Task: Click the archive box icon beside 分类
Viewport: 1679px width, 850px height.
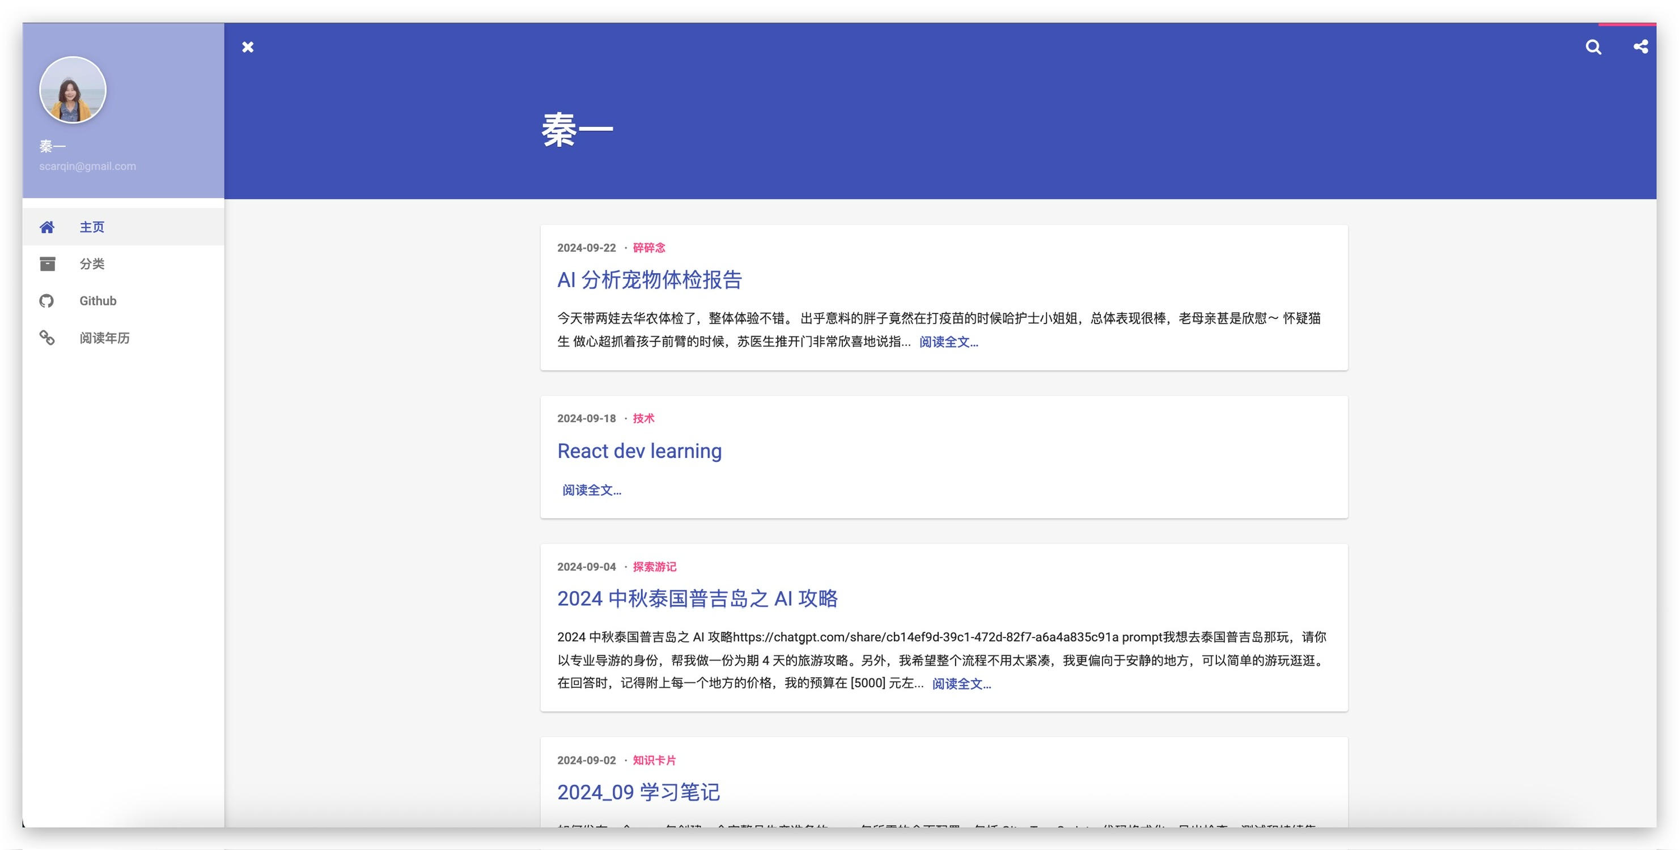Action: 47,264
